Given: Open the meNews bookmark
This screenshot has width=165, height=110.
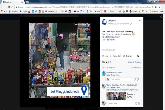Looking at the screenshot, I should coord(49,11).
